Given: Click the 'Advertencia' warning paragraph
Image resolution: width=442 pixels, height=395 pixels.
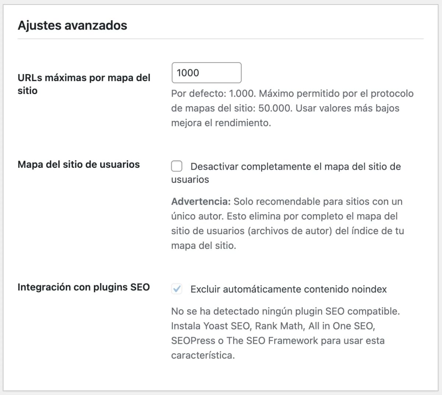Looking at the screenshot, I should click(x=287, y=223).
